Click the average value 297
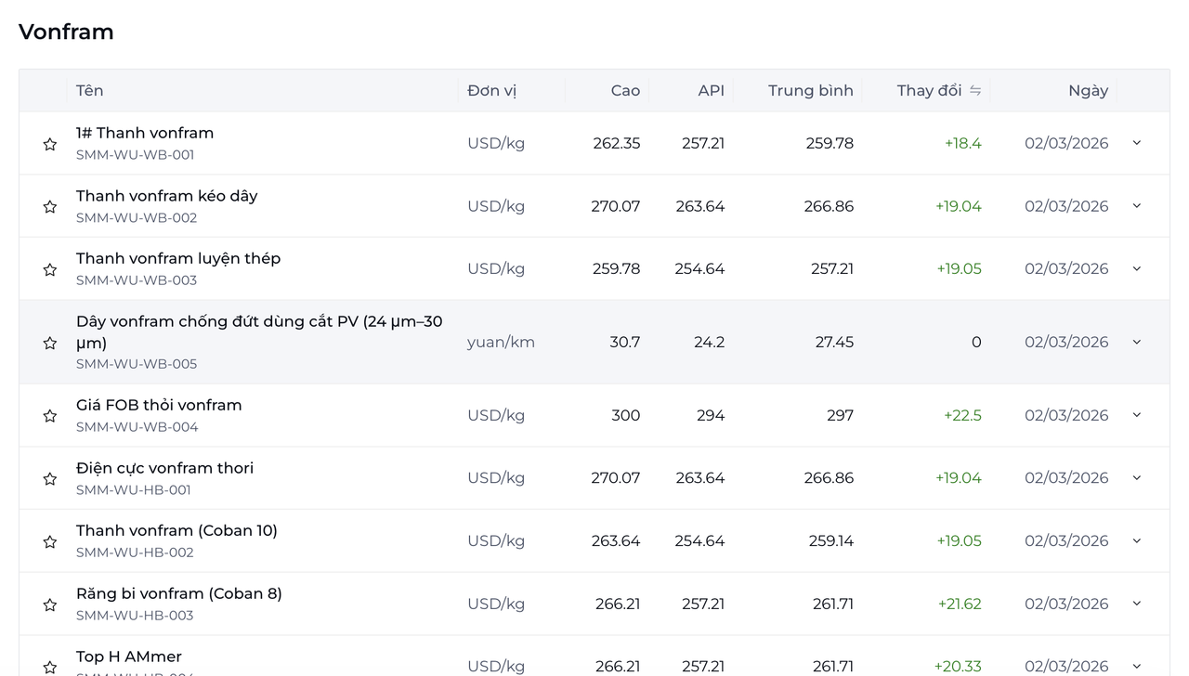Image resolution: width=1189 pixels, height=676 pixels. click(840, 415)
